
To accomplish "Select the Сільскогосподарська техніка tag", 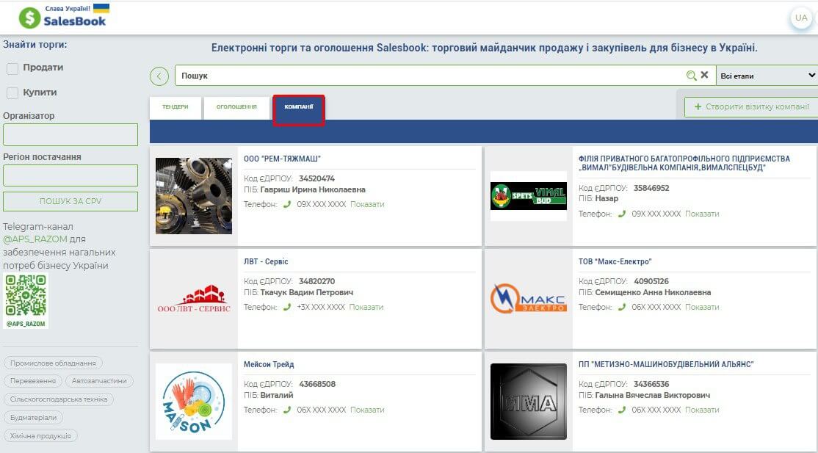I will coord(59,399).
